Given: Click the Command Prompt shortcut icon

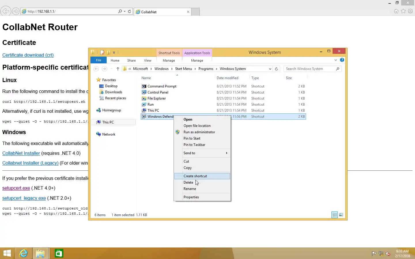Looking at the screenshot, I should click(x=144, y=86).
